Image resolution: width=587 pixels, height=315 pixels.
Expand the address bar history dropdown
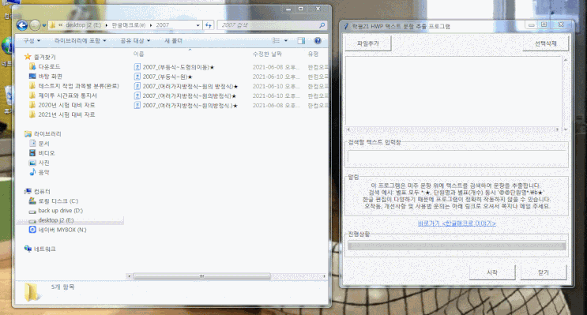[x=198, y=25]
